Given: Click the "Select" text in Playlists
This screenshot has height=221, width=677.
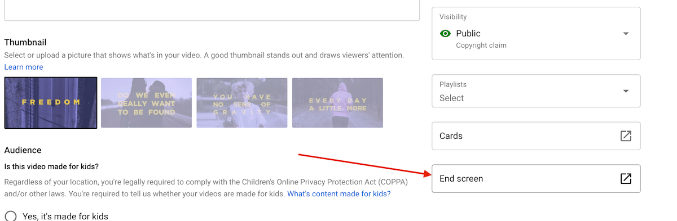Looking at the screenshot, I should tap(451, 98).
